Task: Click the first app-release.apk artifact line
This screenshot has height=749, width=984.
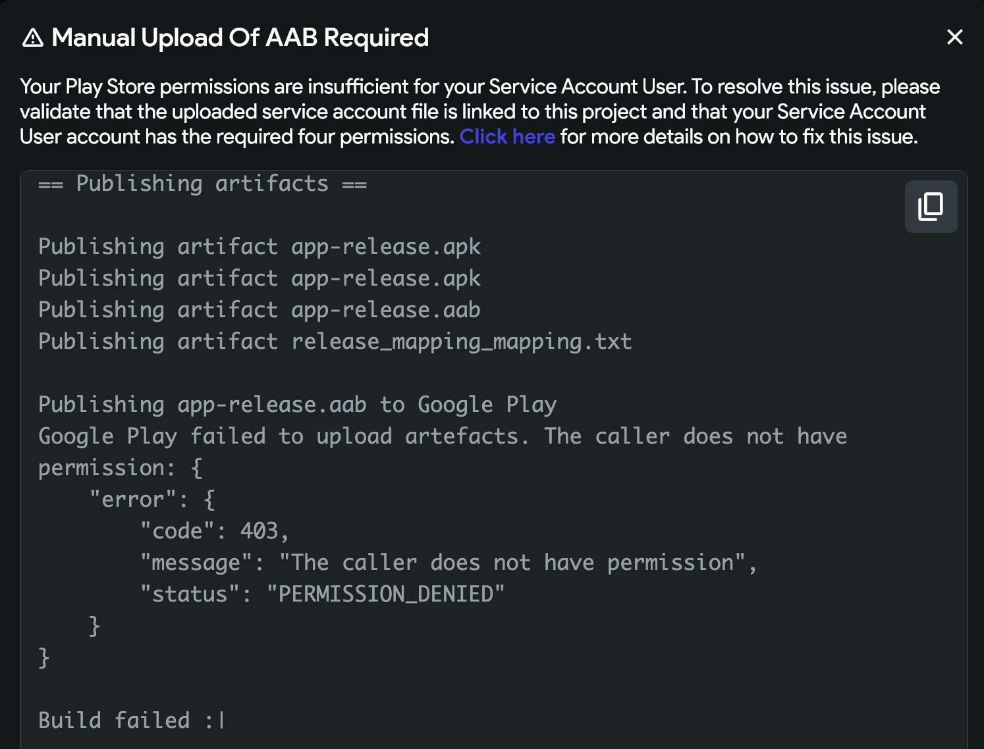Action: 259,247
